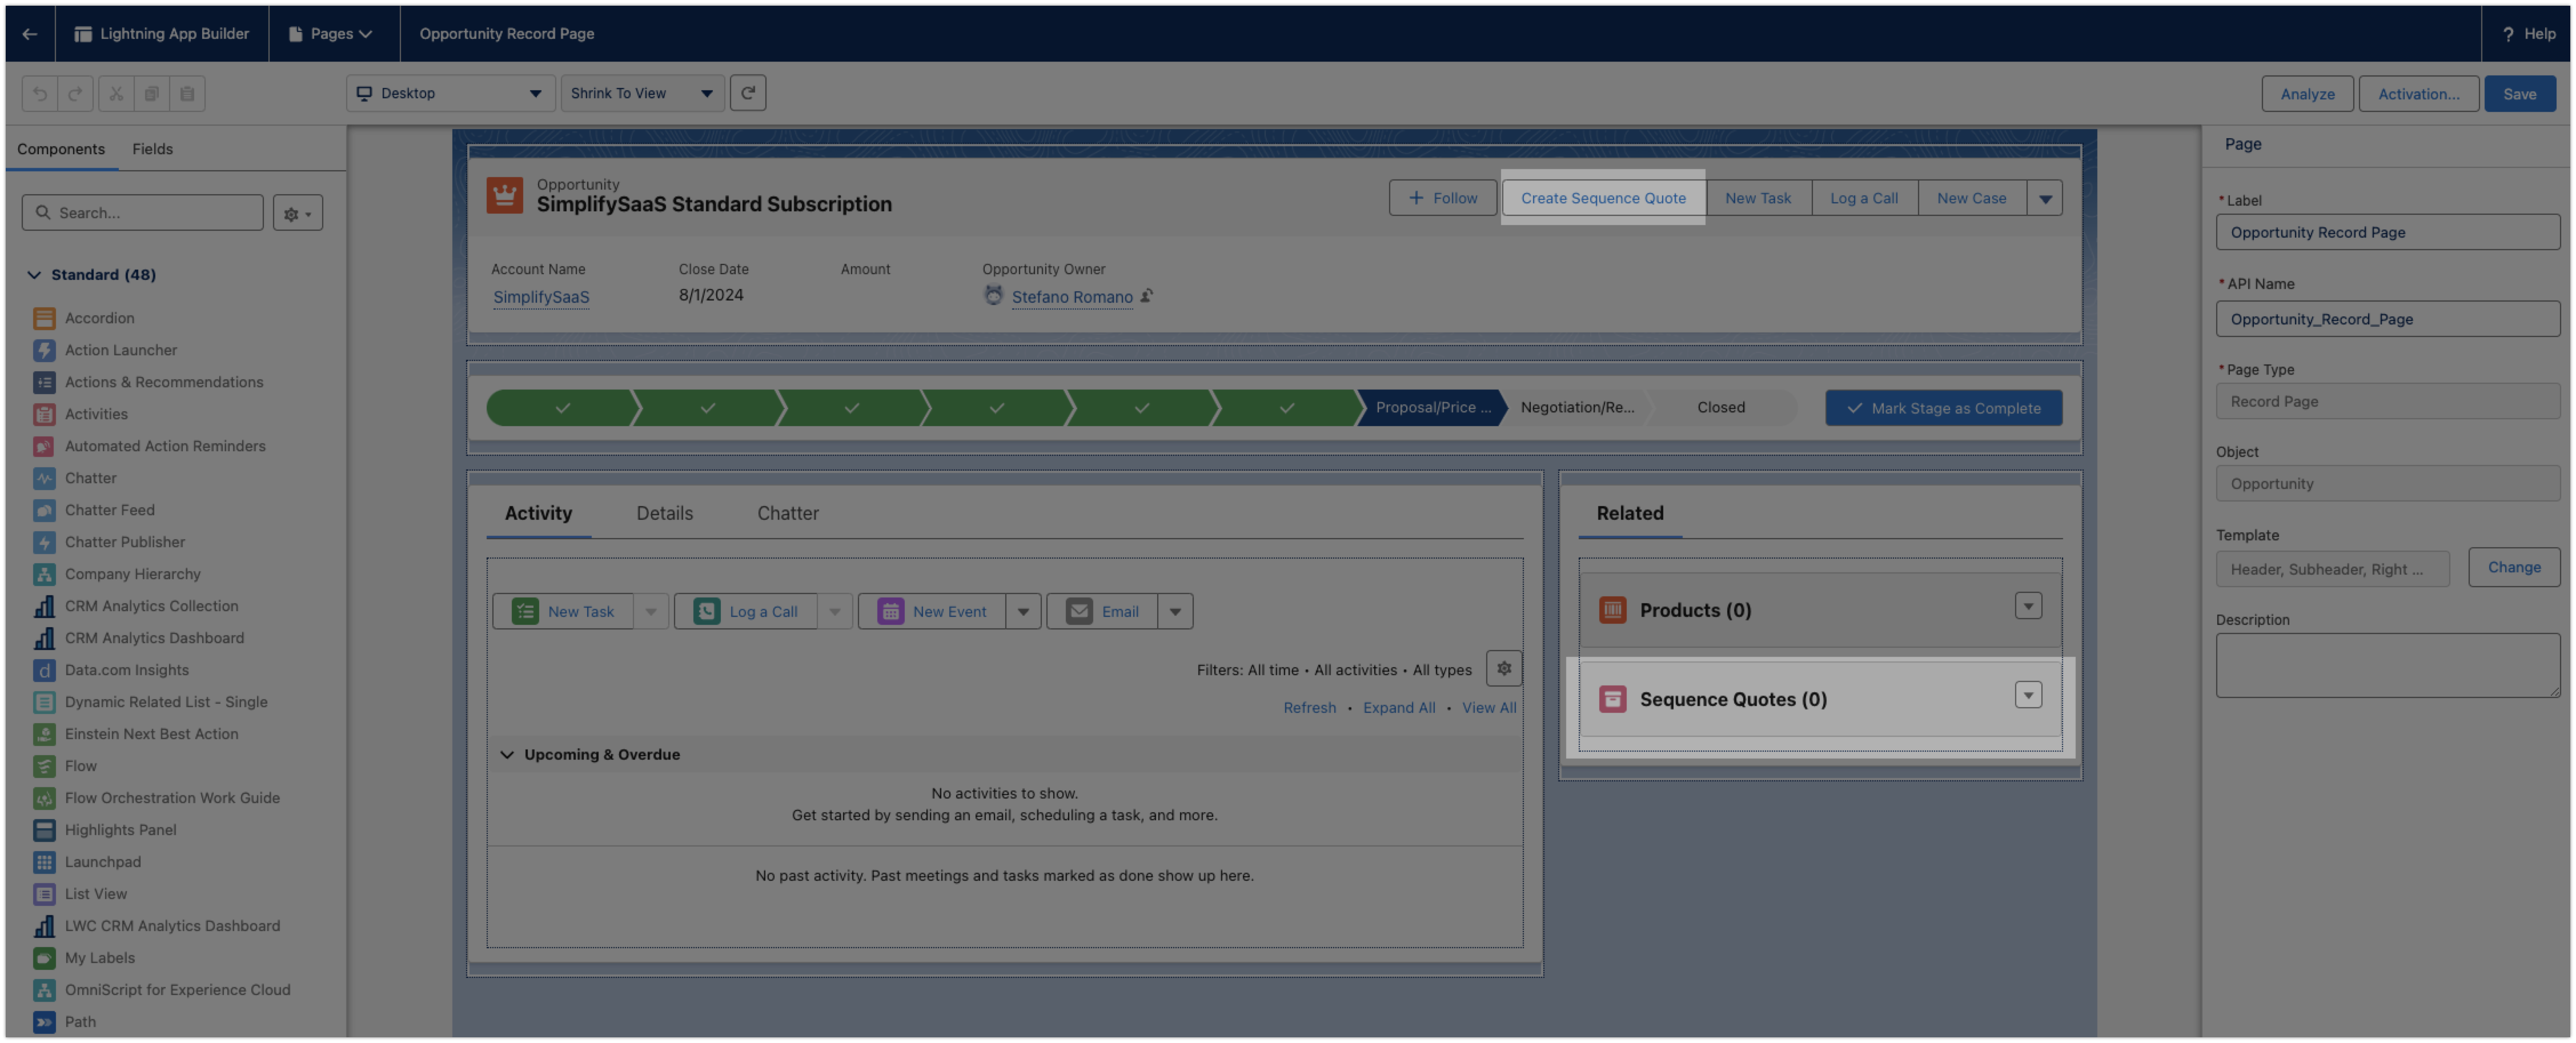Open the Desktop form factor dropdown
This screenshot has width=2576, height=1043.
coord(450,93)
